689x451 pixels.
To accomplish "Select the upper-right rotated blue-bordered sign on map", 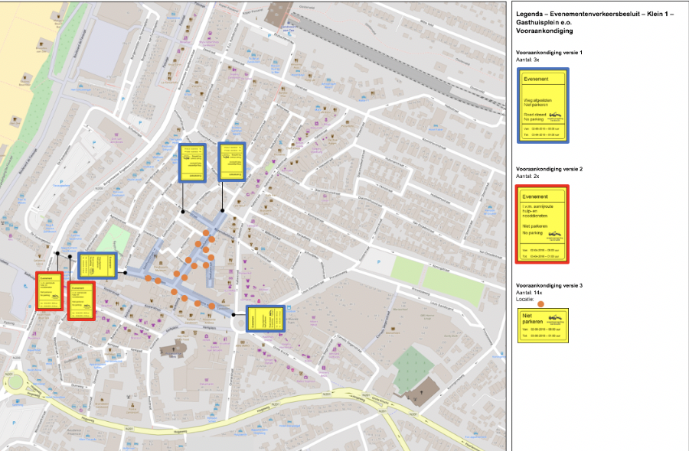I will pos(233,161).
